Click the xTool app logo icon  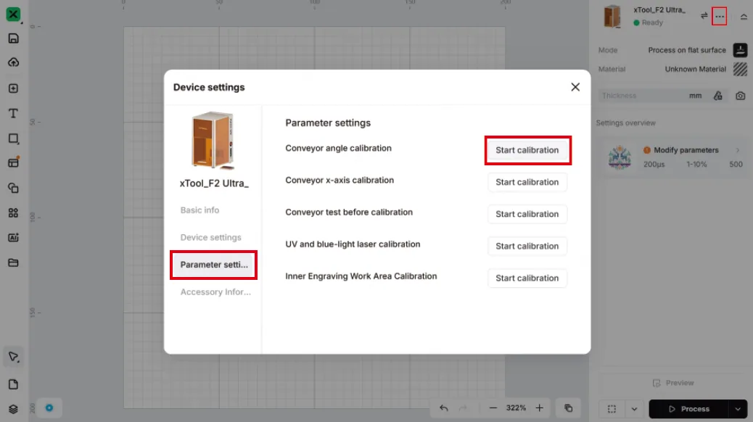coord(14,15)
